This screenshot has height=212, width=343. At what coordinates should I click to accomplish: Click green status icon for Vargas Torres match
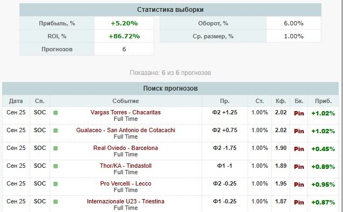coord(56,113)
